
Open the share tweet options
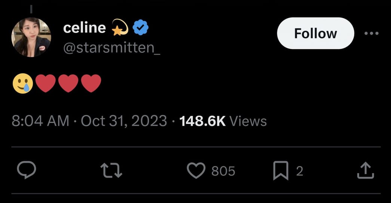coord(366,171)
